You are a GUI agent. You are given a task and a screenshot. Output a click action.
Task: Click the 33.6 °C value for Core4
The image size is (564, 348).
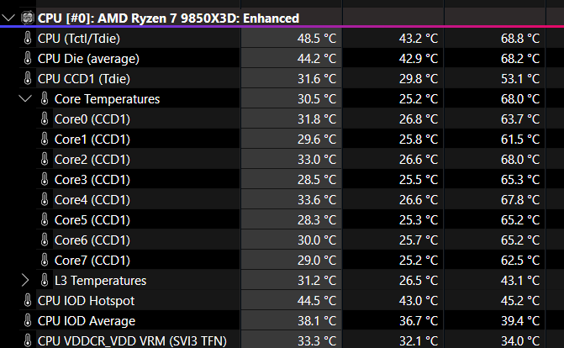(317, 200)
